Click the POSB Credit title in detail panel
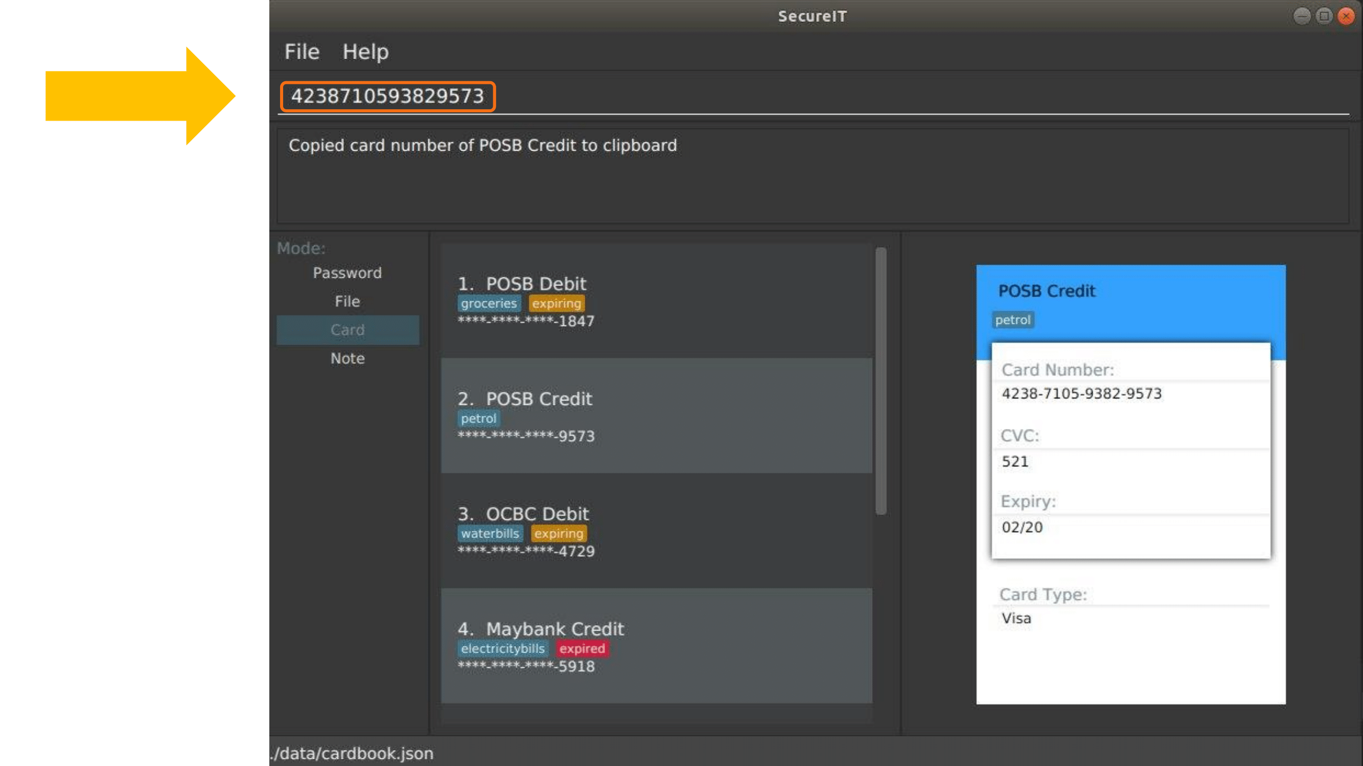The height and width of the screenshot is (766, 1363). (1047, 291)
